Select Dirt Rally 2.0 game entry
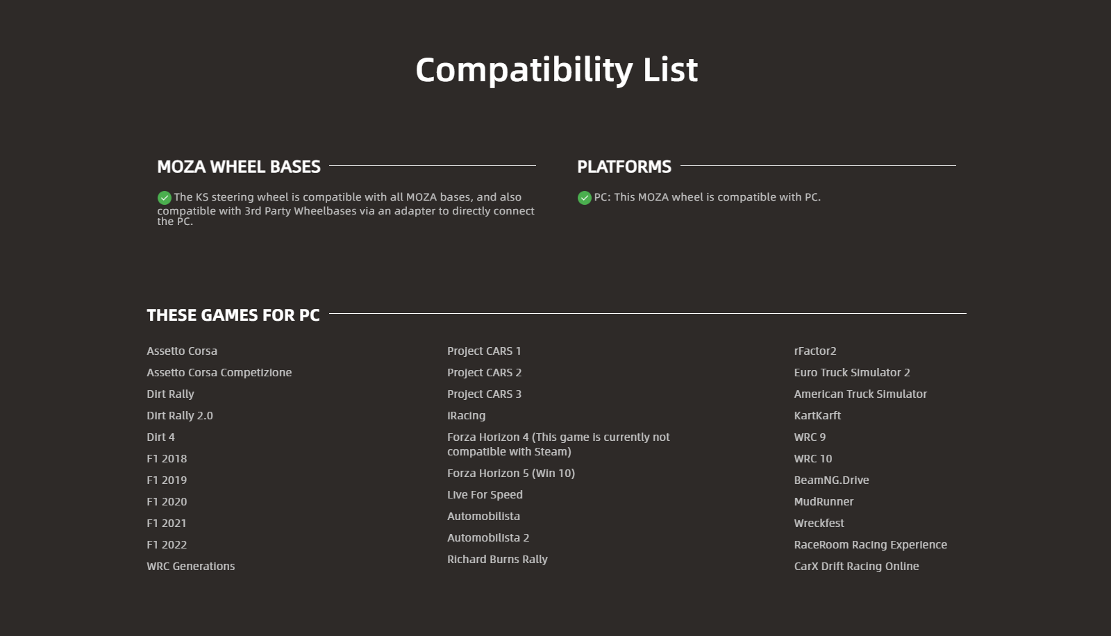This screenshot has height=636, width=1111. [x=180, y=416]
